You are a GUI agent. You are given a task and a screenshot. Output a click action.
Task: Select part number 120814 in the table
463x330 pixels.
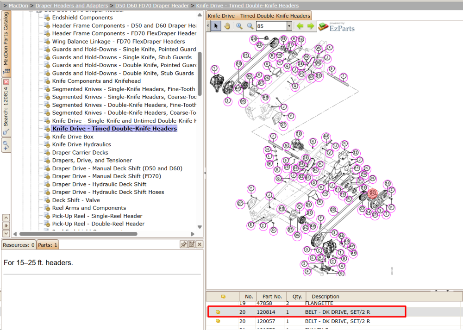click(266, 312)
